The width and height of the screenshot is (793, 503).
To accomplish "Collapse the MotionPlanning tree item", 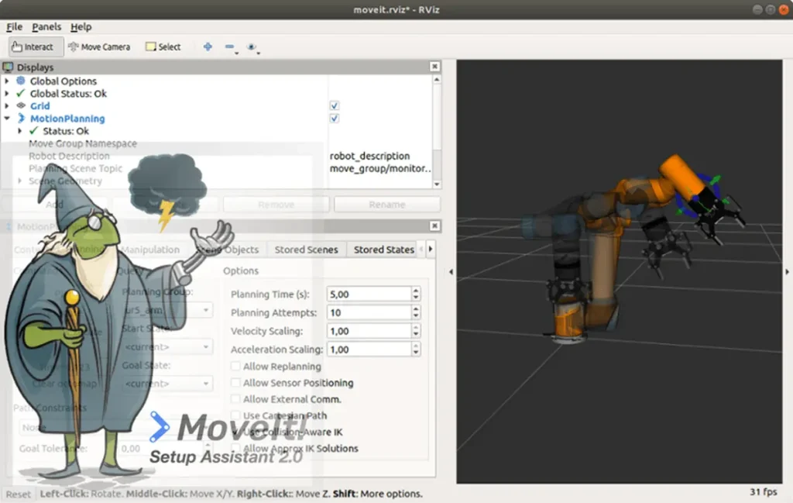I will (x=8, y=119).
